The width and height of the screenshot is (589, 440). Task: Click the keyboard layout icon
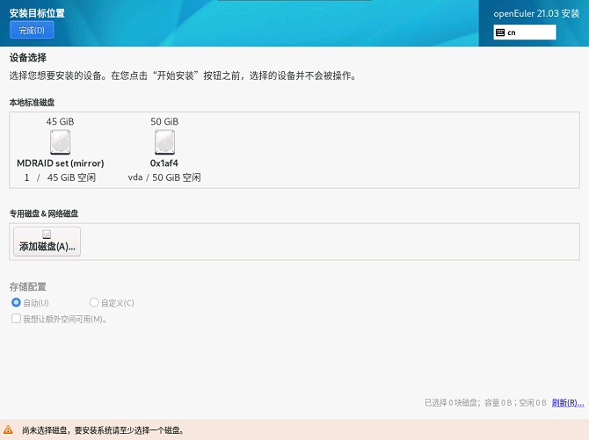pos(500,32)
